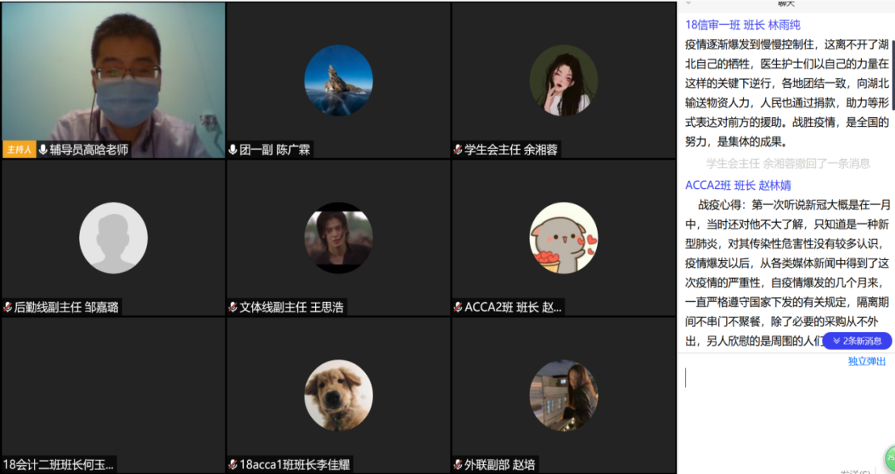Click the 独立弹出 pop-out link
The width and height of the screenshot is (895, 474).
867,361
